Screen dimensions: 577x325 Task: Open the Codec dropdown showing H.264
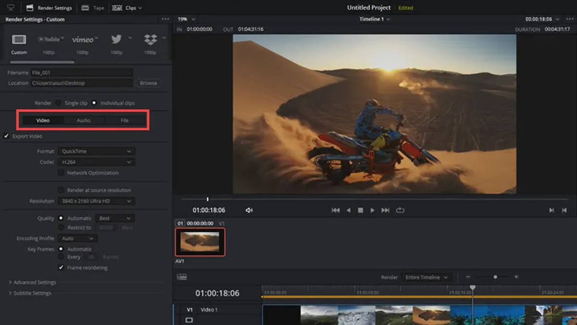[96, 162]
